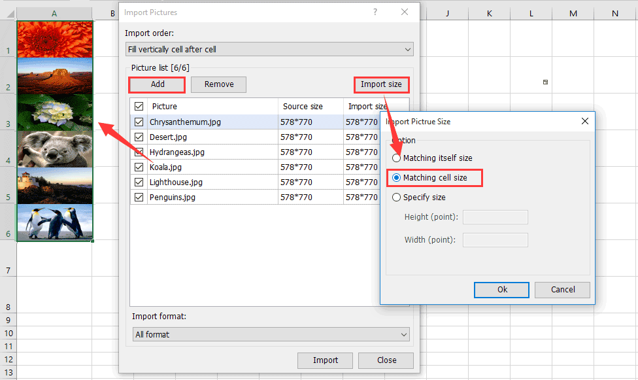
Task: Confirm size settings with Ok
Action: (x=501, y=289)
